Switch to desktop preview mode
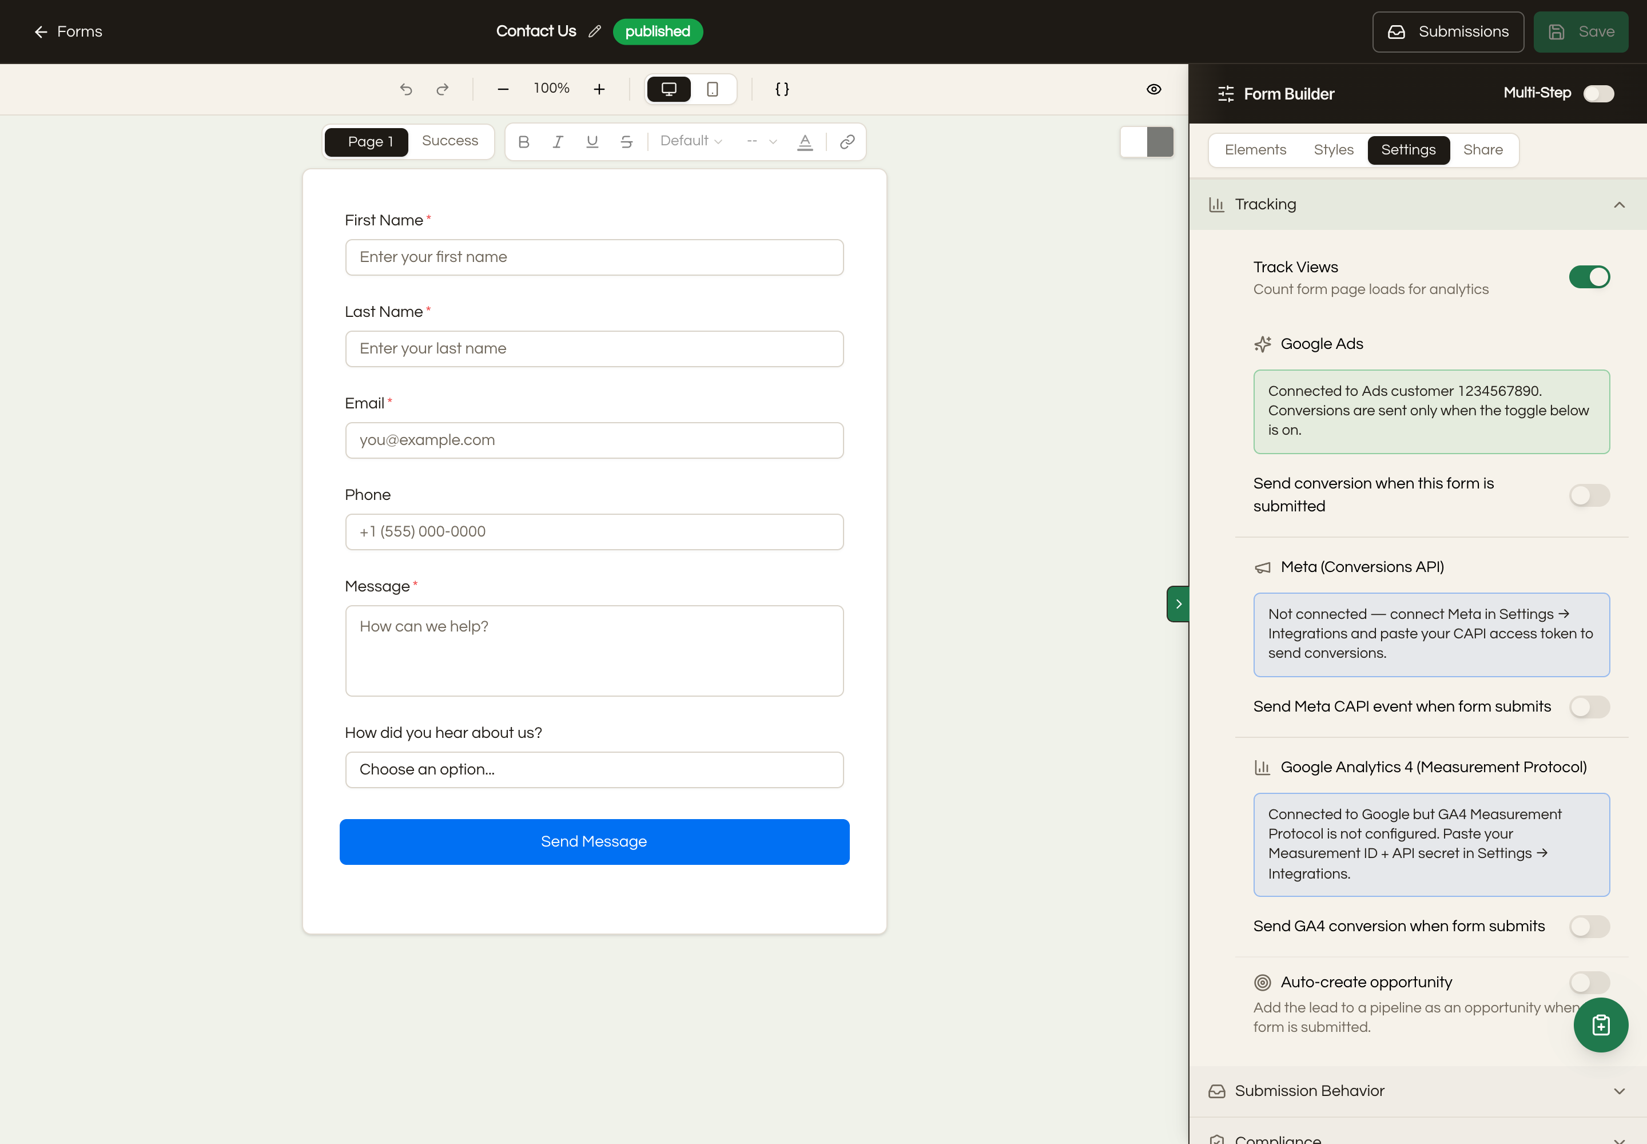 [x=669, y=89]
